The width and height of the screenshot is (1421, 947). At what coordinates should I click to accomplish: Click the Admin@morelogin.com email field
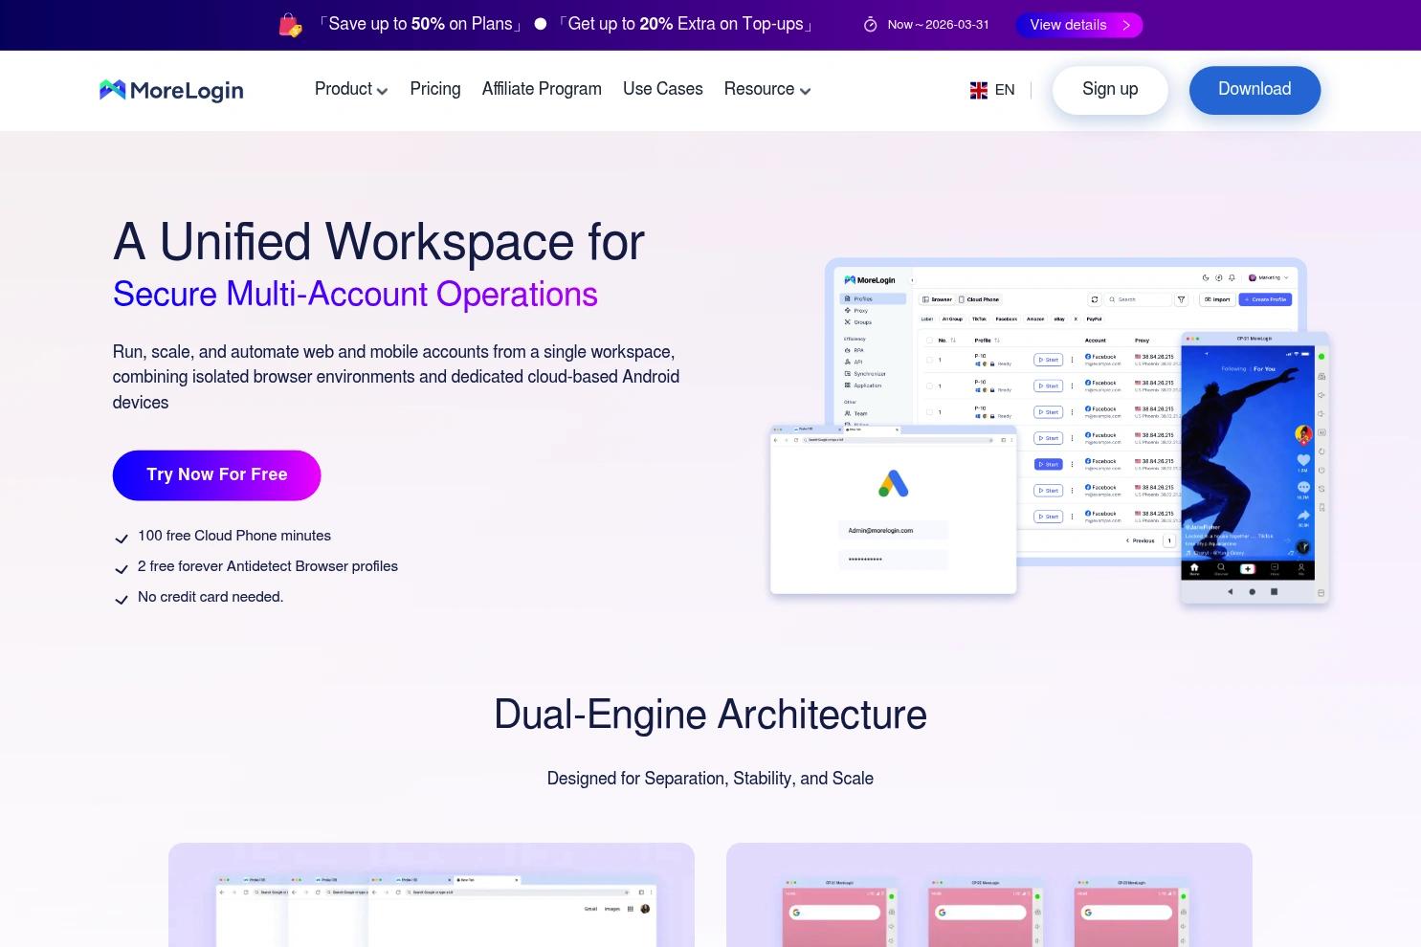click(894, 530)
